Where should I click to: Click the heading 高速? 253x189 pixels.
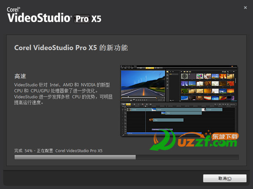pos(20,76)
